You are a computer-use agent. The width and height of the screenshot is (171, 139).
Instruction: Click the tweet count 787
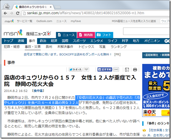tap(86, 69)
